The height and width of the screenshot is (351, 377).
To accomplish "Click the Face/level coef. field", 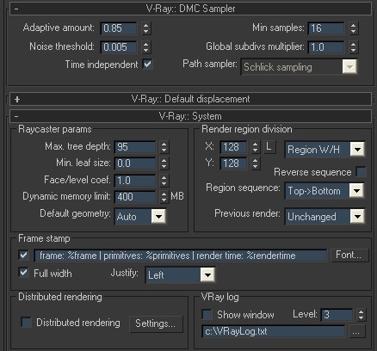I will pos(135,181).
